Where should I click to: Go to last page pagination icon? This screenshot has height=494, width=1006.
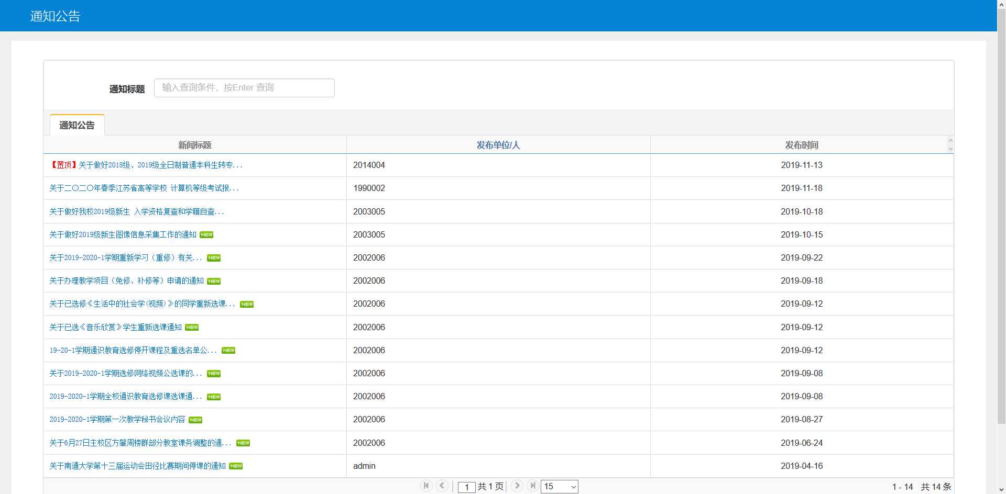click(x=532, y=486)
